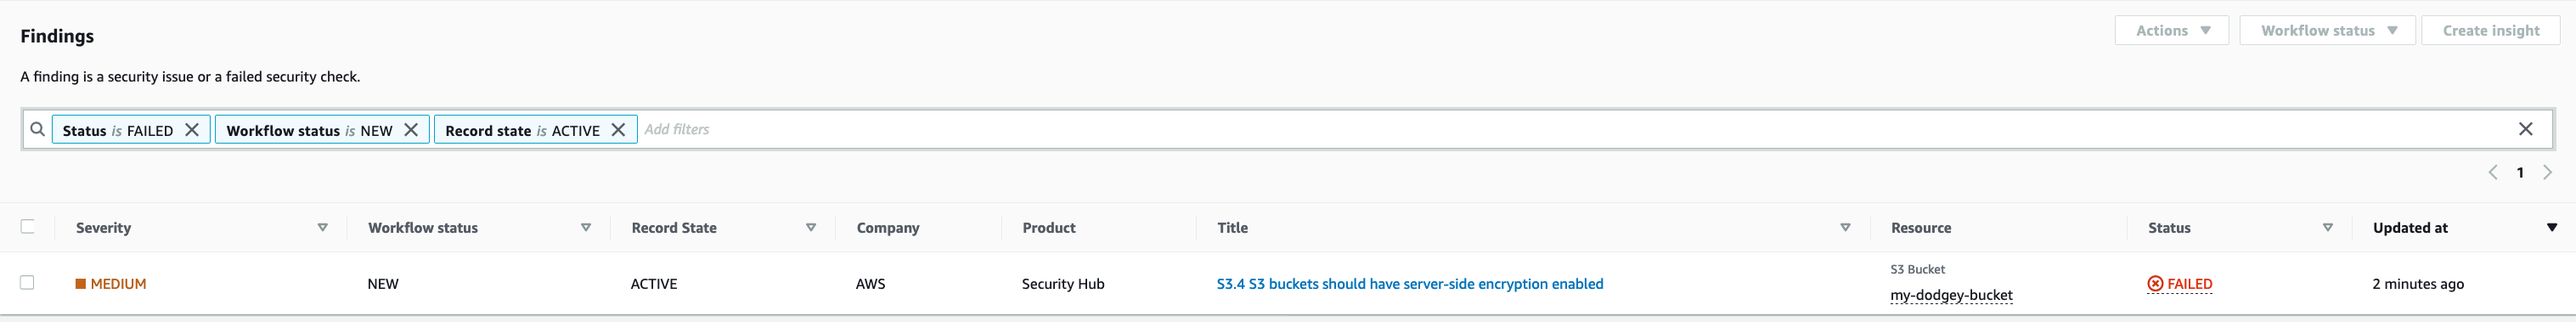This screenshot has width=2576, height=322.
Task: Go to next page arrow
Action: click(x=2547, y=173)
